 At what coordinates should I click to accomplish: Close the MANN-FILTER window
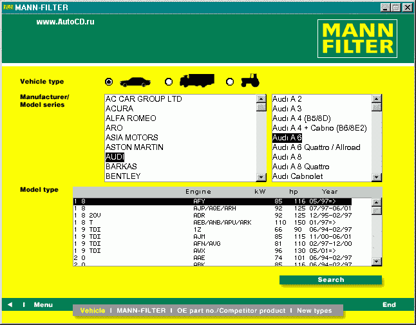[407, 8]
